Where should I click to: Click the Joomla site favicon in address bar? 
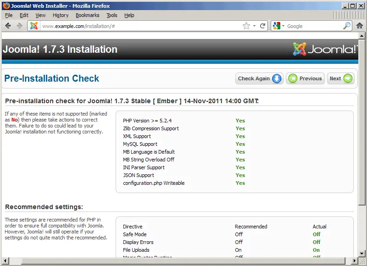[34, 26]
